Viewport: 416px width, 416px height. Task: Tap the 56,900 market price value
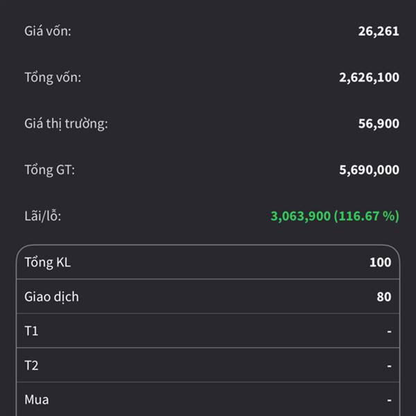[x=379, y=123]
